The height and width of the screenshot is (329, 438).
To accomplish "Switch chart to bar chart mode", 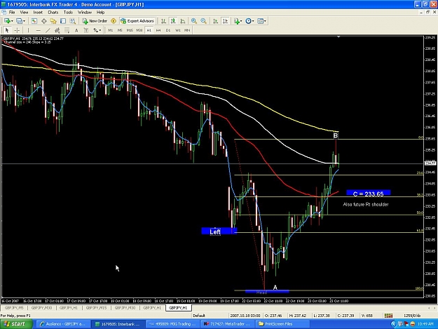I will [163, 21].
